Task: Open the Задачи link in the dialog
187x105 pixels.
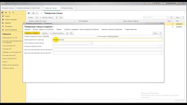Action: (x=59, y=29)
